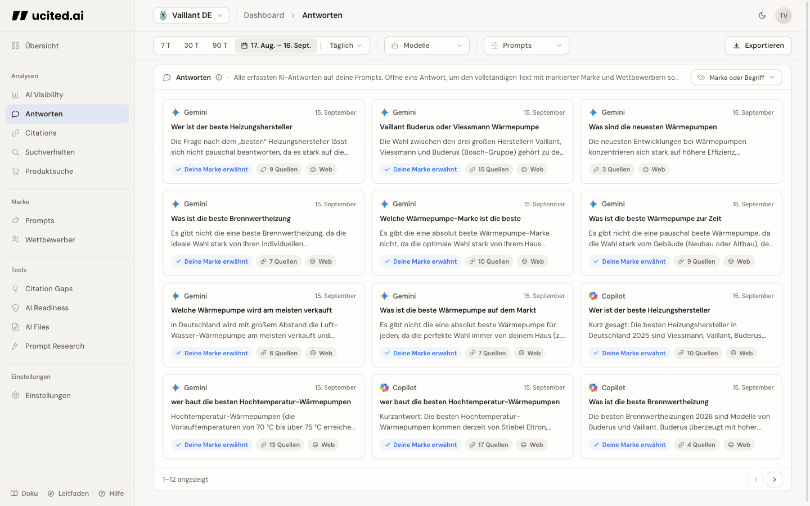Expand the Vaillant DE brand selector
The width and height of the screenshot is (810, 506).
coord(191,16)
